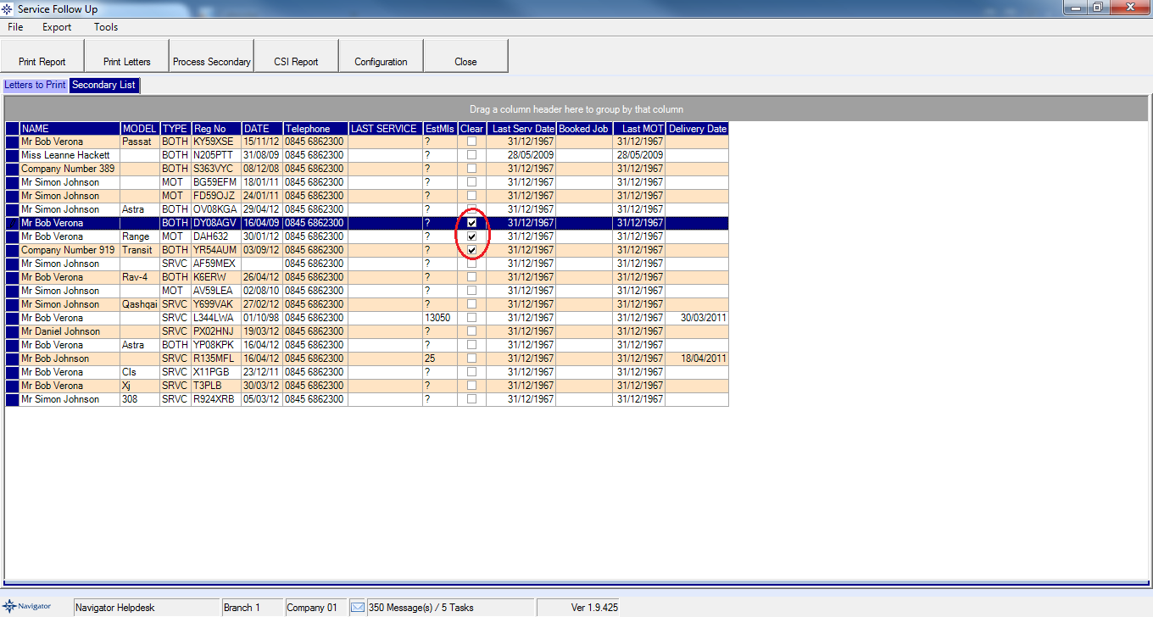This screenshot has width=1153, height=617.
Task: Select the Secondary List tab
Action: [x=103, y=85]
